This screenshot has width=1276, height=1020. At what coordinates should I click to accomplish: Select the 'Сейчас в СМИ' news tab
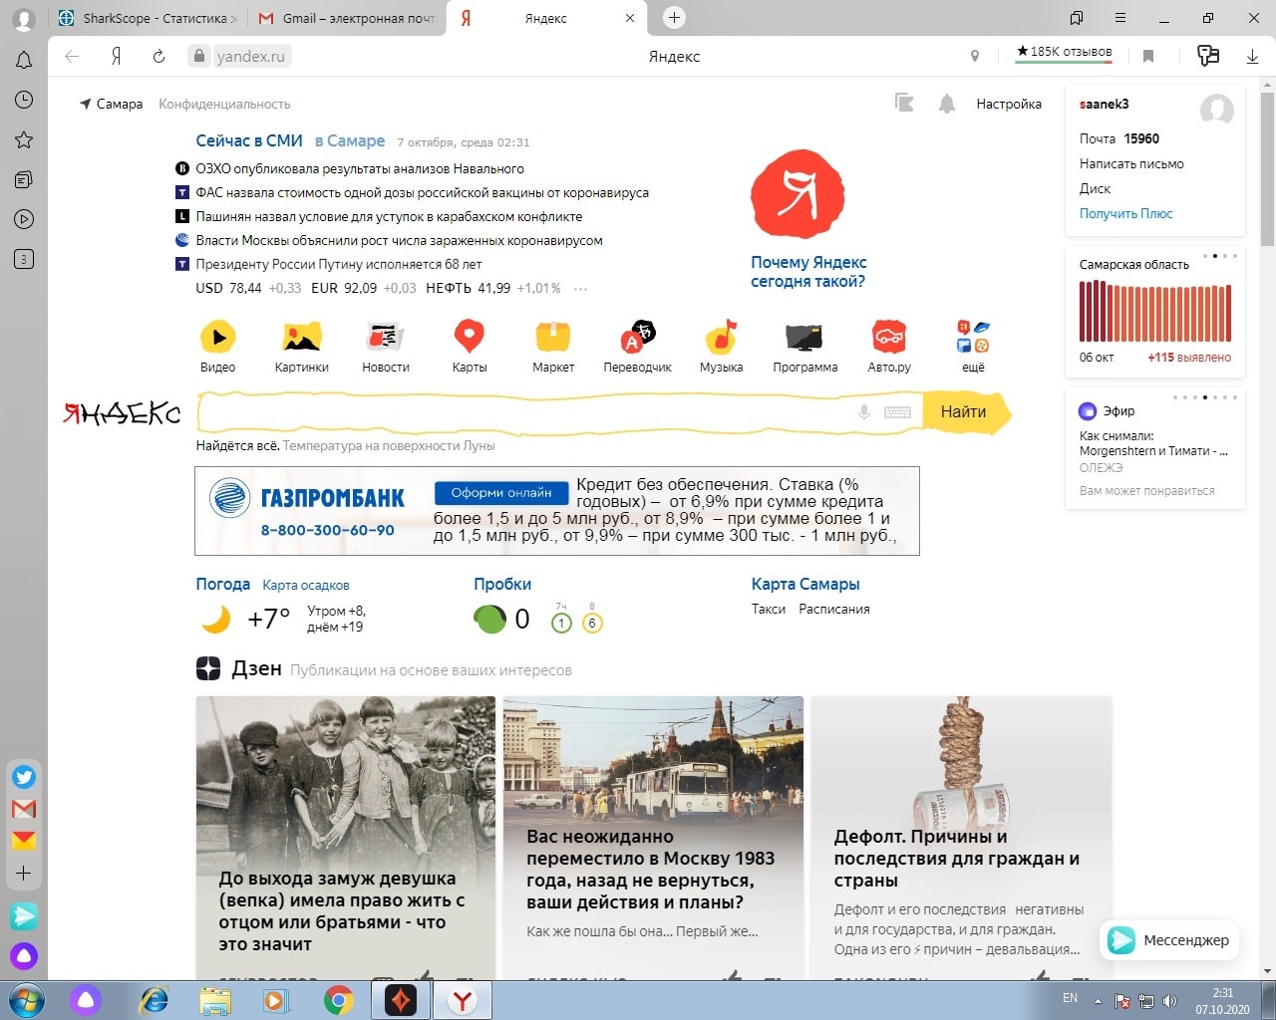coord(249,141)
